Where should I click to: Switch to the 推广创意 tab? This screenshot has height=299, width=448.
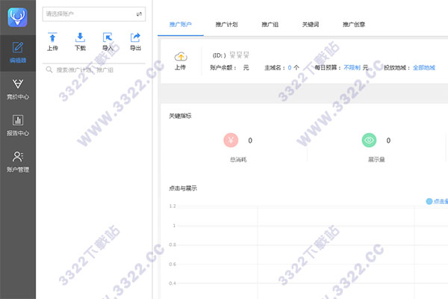point(354,25)
